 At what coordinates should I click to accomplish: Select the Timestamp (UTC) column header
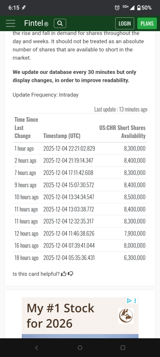coord(62,136)
